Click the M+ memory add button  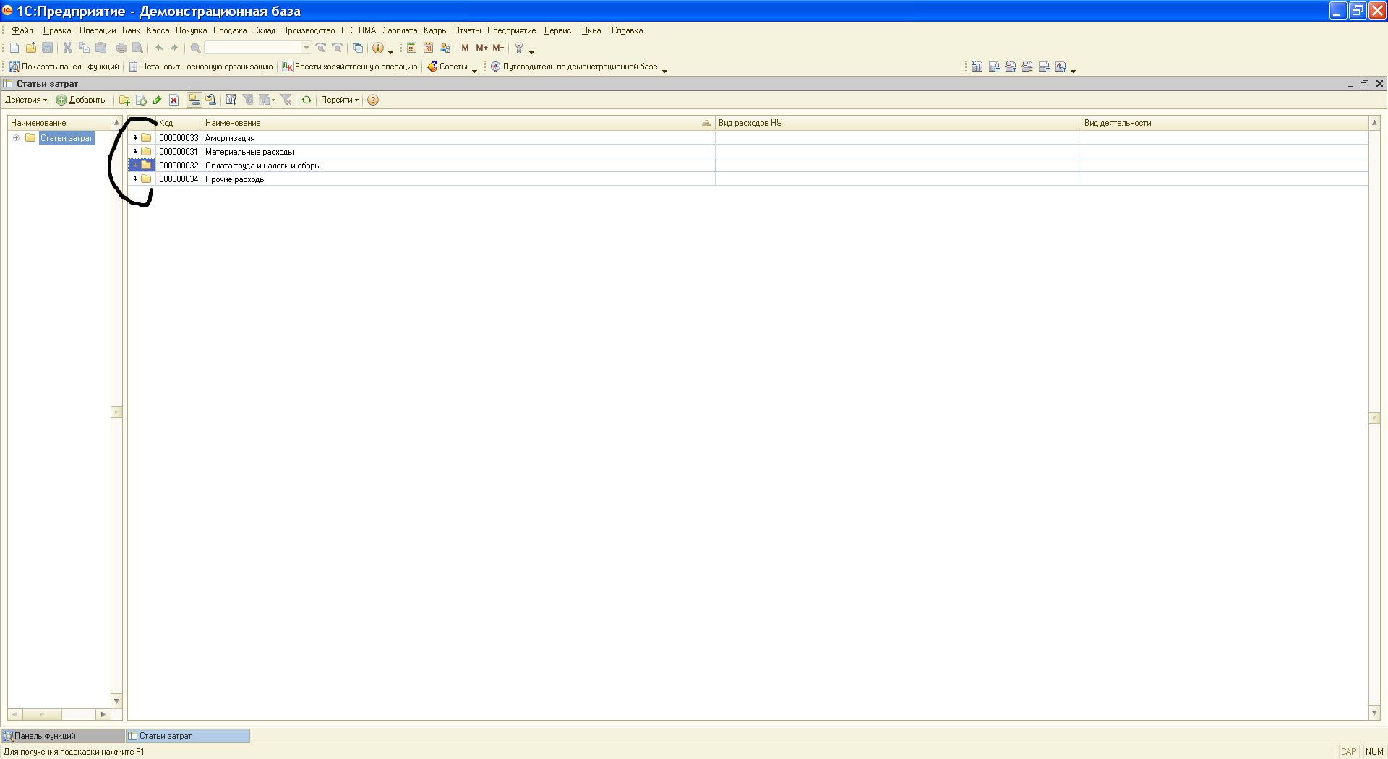pyautogui.click(x=481, y=48)
